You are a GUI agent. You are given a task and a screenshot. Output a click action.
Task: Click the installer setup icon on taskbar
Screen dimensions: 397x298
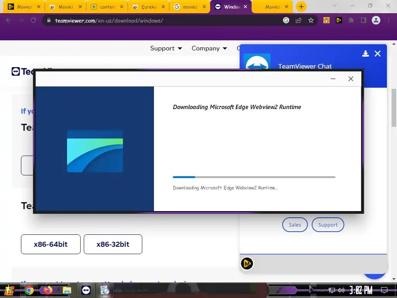[x=105, y=290]
